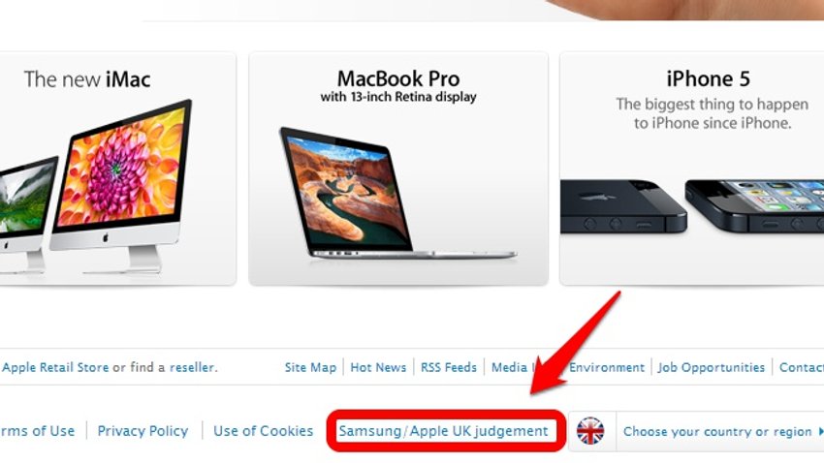Click the UK flag icon
This screenshot has width=824, height=463.
click(590, 431)
